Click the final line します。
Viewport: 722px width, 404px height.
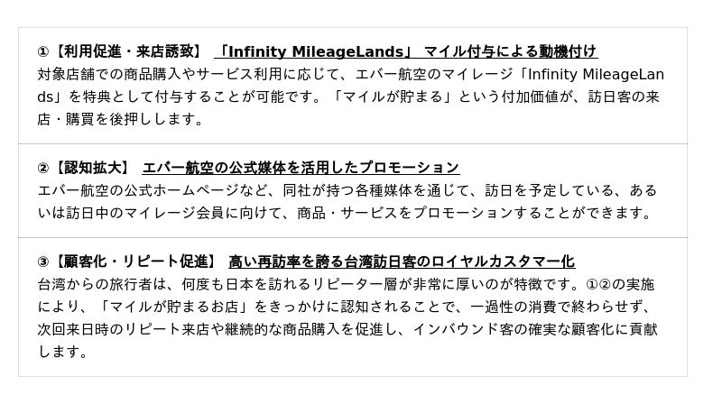coord(62,352)
